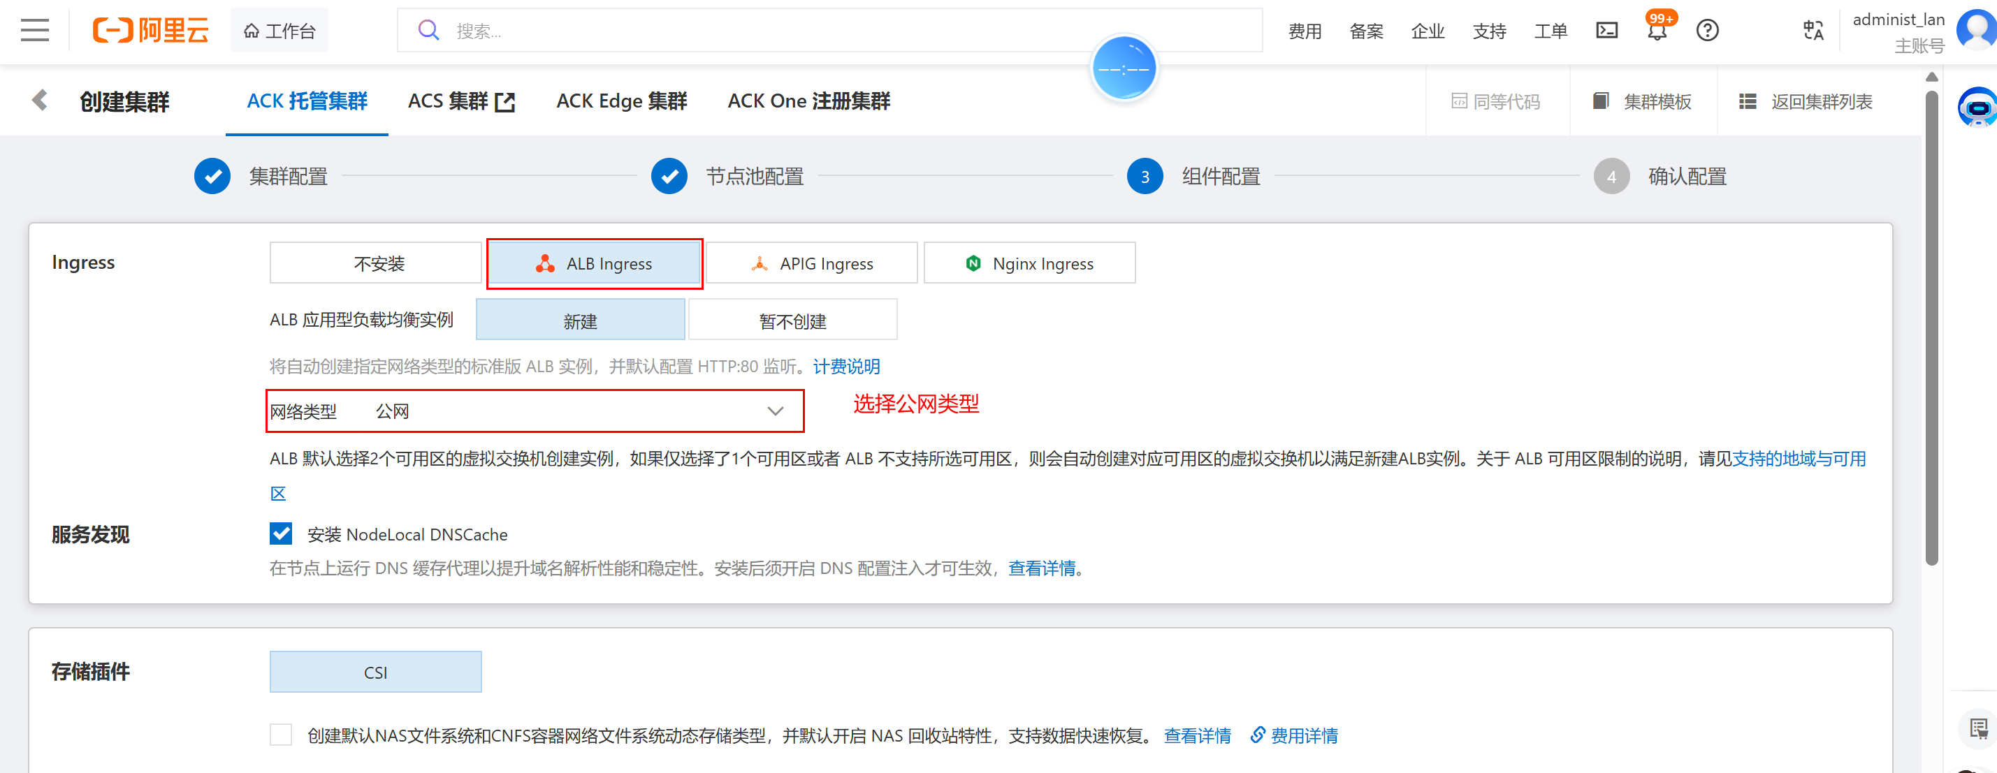Viewport: 1997px width, 773px height.
Task: Open the 企业 menu
Action: pyautogui.click(x=1428, y=31)
